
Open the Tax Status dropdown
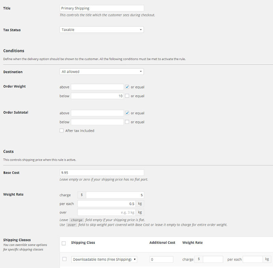point(101,30)
